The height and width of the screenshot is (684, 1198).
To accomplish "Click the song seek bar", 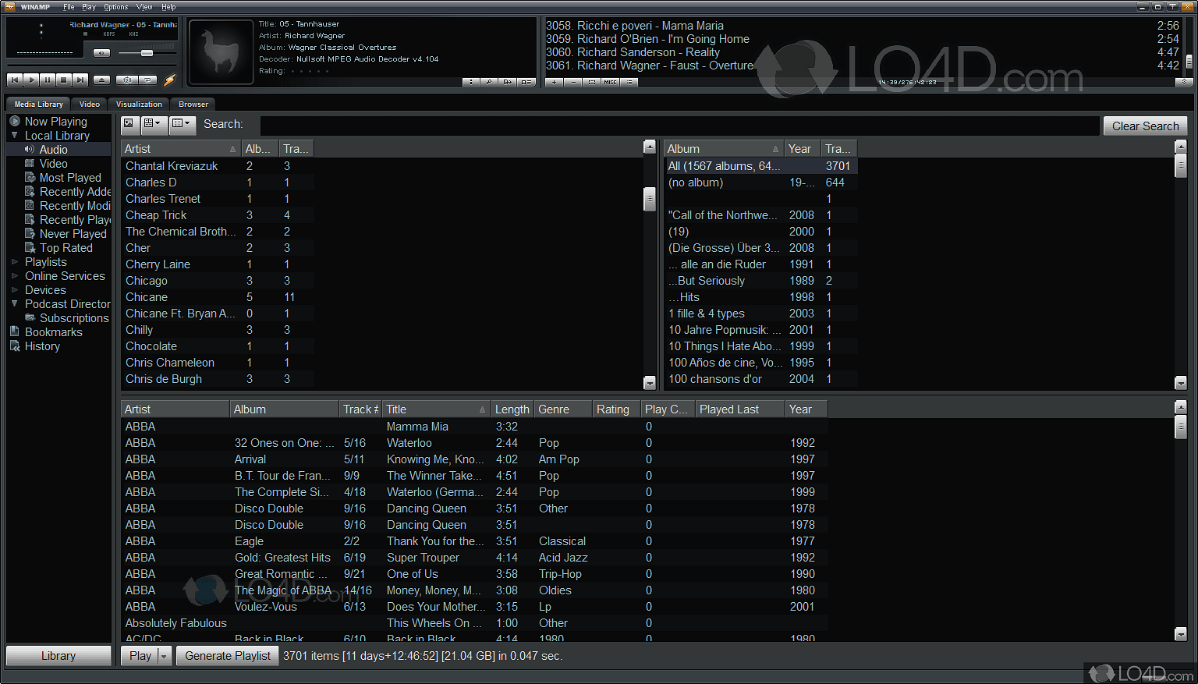I will tap(92, 66).
